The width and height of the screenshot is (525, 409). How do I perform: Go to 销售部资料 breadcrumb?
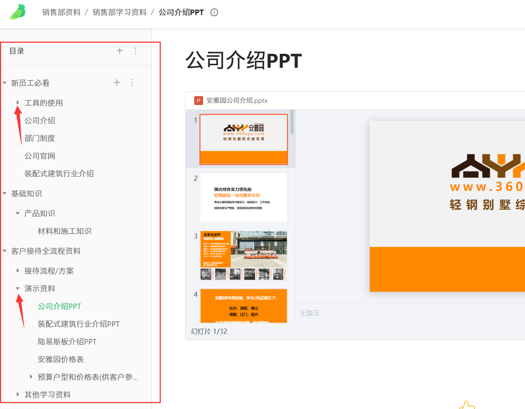point(61,12)
